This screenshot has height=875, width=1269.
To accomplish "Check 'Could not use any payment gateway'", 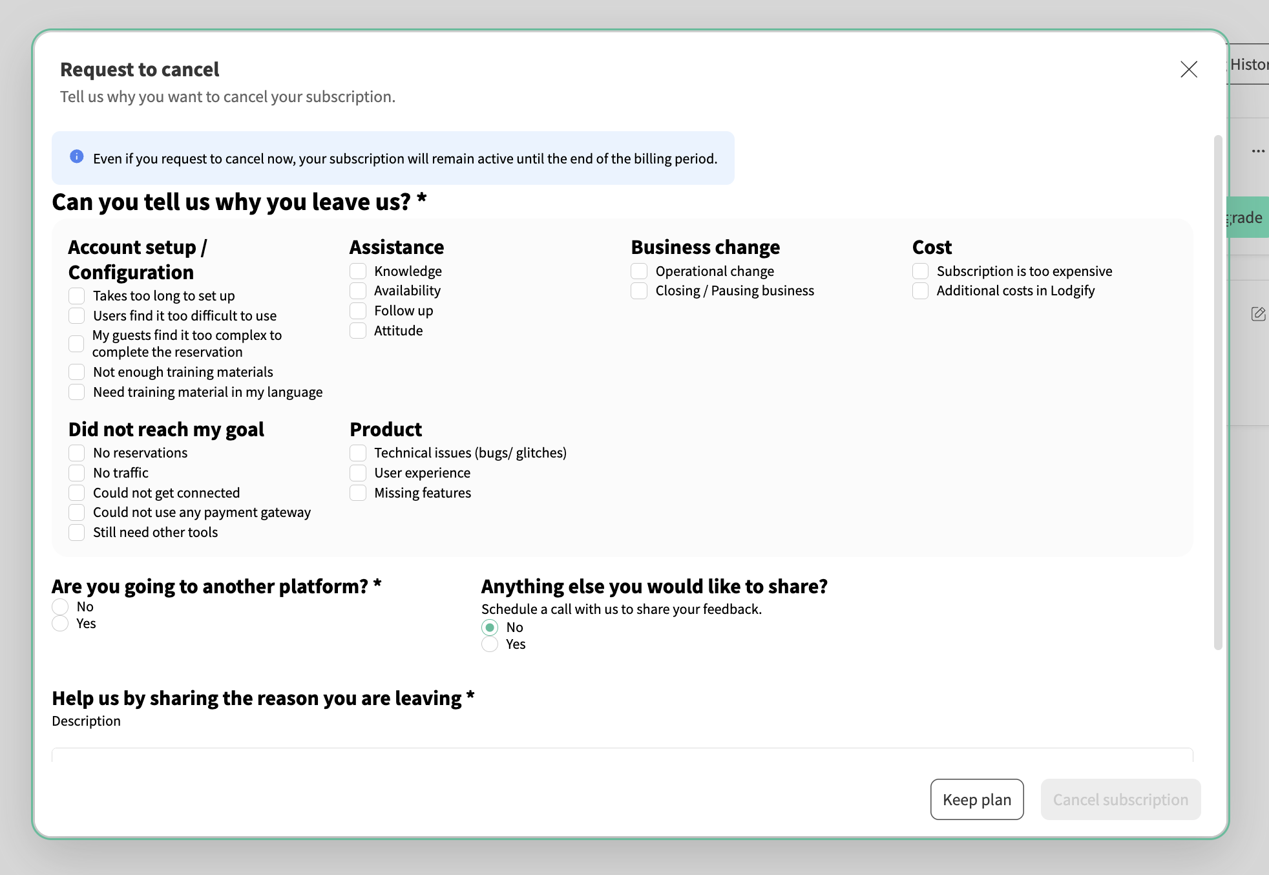I will [77, 512].
